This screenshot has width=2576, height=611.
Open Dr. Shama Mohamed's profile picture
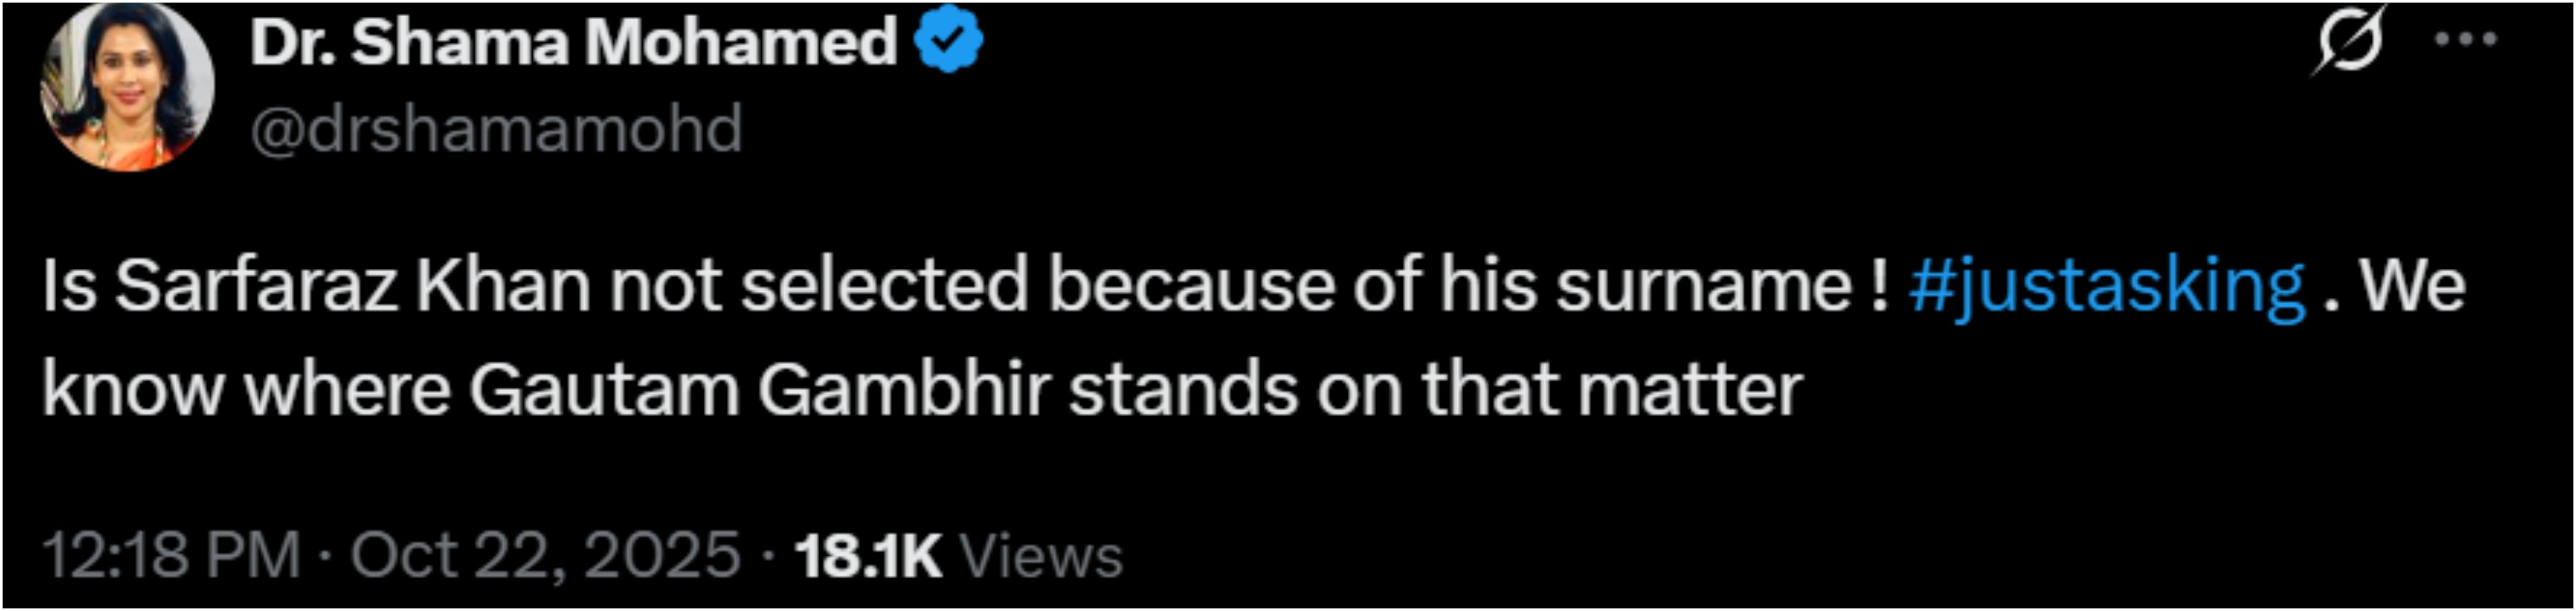[126, 87]
